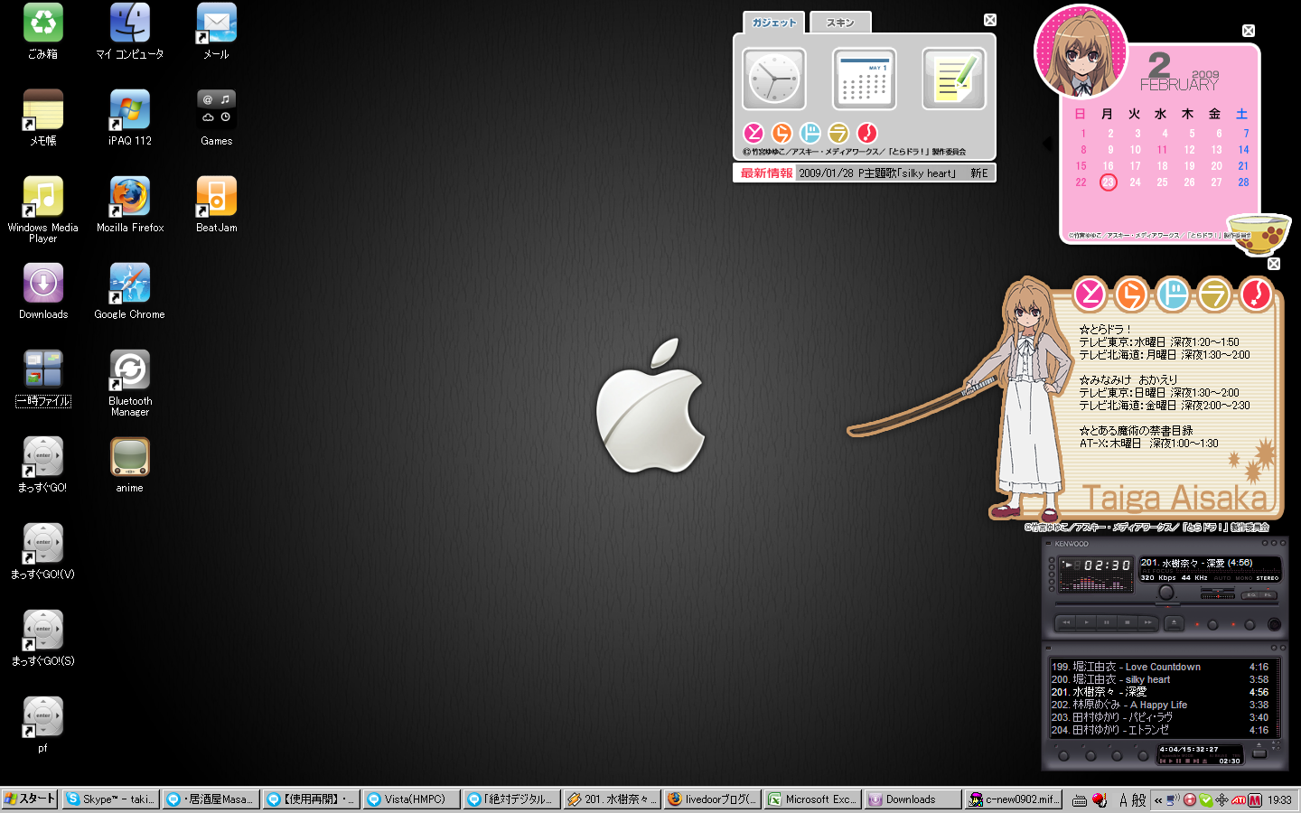This screenshot has height=813, width=1301.
Task: Click the Bluetooth Manager desktop icon
Action: click(130, 384)
